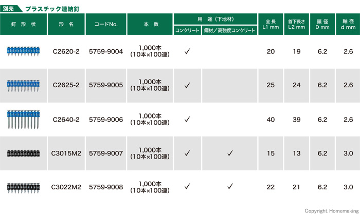Click the C2625-2 nail strip image
The image size is (360, 215).
(x=23, y=84)
